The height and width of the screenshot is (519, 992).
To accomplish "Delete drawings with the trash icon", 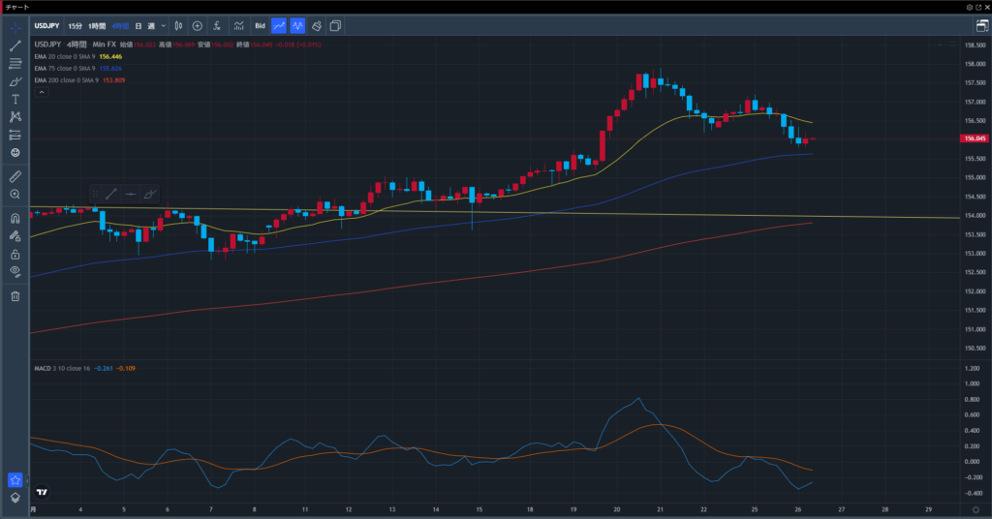I will pyautogui.click(x=15, y=295).
